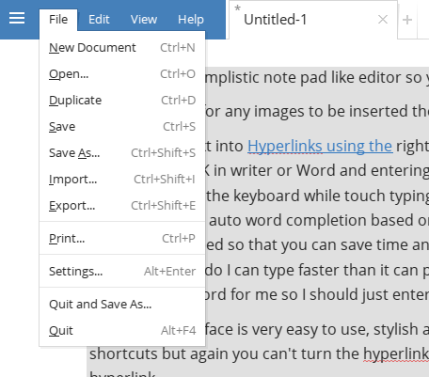
Task: Open Settings... from File menu
Action: (x=122, y=272)
